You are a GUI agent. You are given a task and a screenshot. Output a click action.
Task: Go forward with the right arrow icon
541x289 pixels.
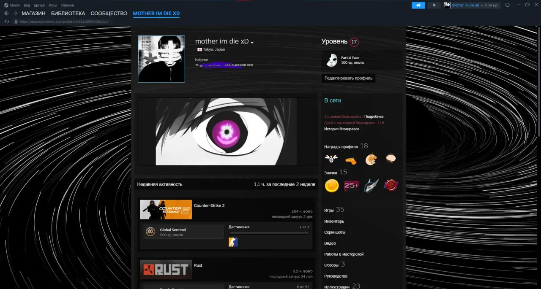[x=16, y=14]
